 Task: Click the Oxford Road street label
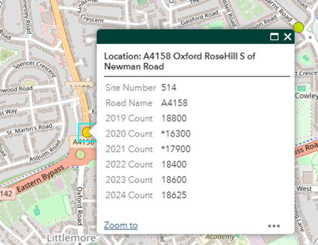pyautogui.click(x=80, y=205)
